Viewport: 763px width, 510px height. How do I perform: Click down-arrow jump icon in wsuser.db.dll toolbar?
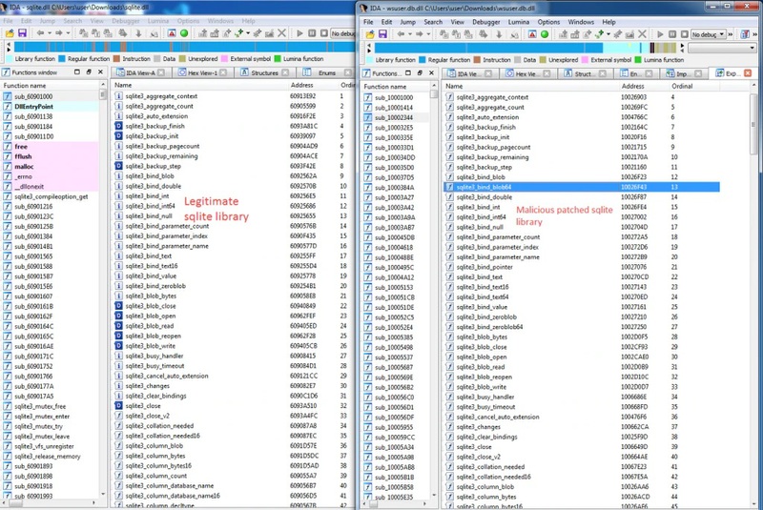(x=499, y=34)
